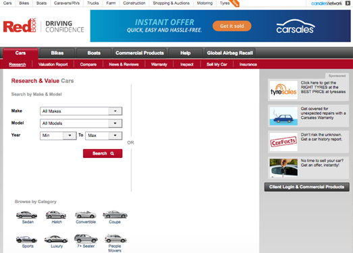Pick the Convertible category car icon
Viewport: 353px width, 253px height.
86,215
